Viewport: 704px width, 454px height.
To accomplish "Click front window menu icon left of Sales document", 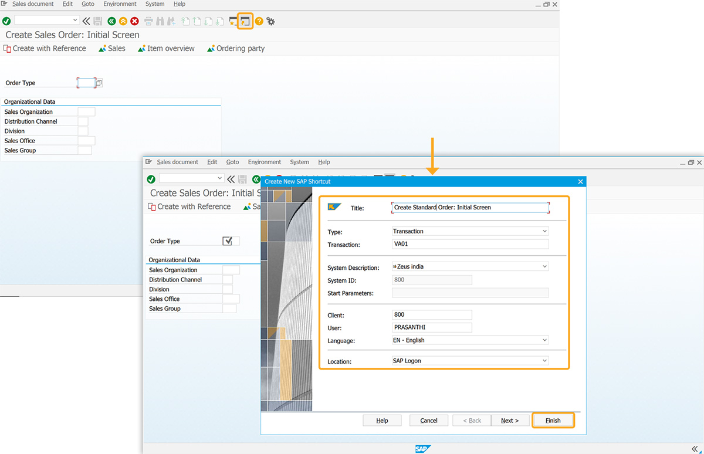I will click(x=149, y=162).
